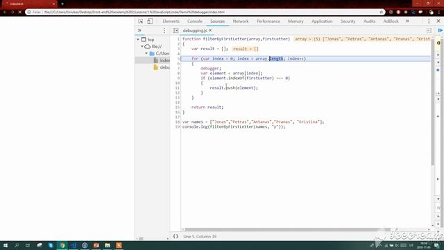Viewport: 444px width, 250px height.
Task: Click the 'debugger;' statement text
Action: [211, 68]
